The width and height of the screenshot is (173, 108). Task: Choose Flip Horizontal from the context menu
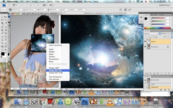tap(55, 77)
